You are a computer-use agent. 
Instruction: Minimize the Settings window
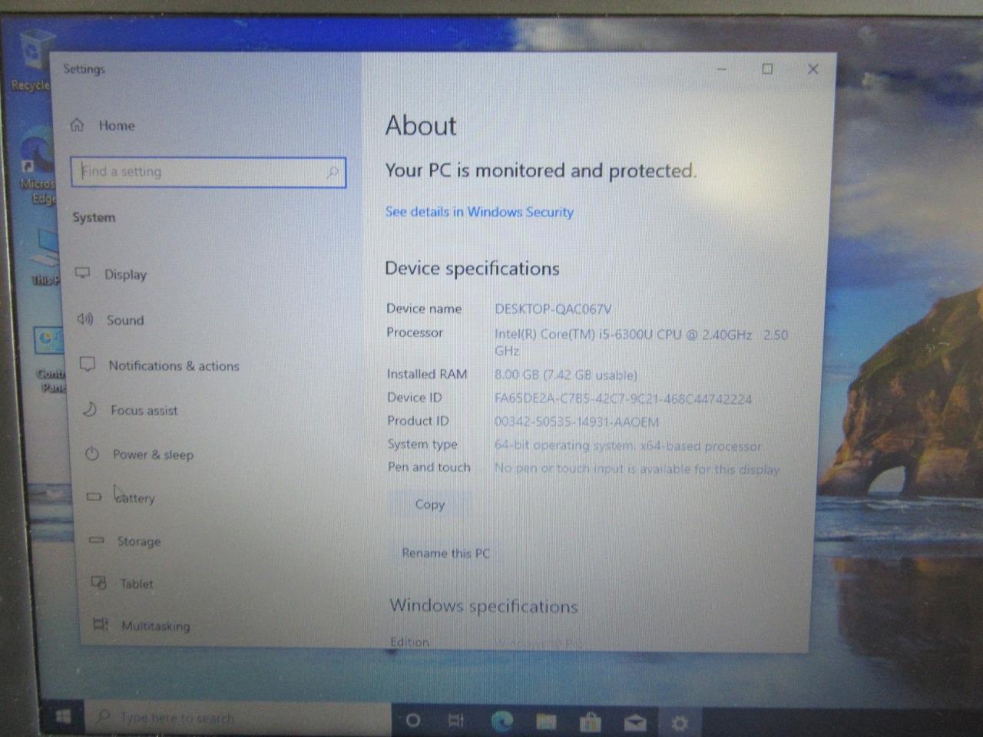click(722, 69)
